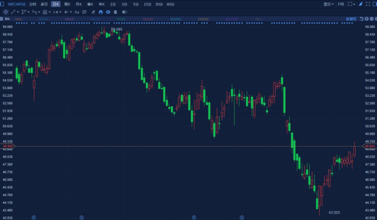Click the second Q marker on timeline
Screen dimensions: 377x220
coord(242,218)
